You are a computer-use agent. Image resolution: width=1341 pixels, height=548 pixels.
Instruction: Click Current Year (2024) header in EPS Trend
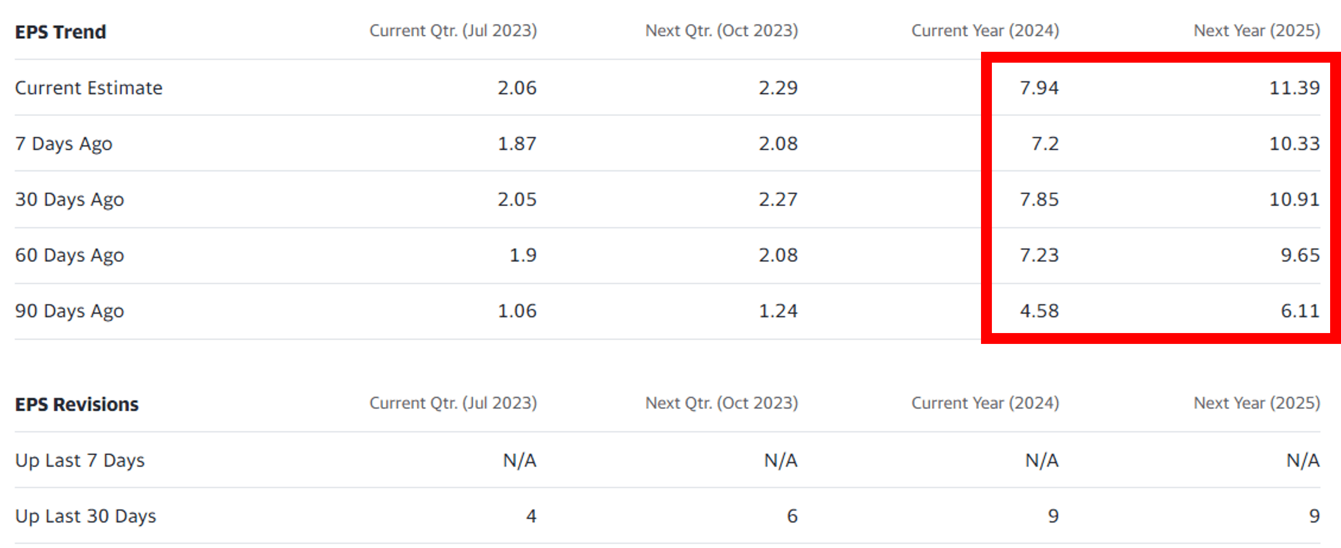[985, 31]
